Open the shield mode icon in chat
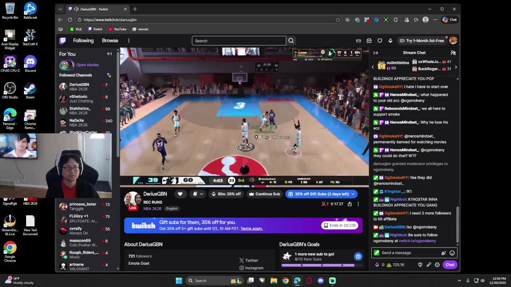The height and width of the screenshot is (287, 511). pyautogui.click(x=420, y=265)
